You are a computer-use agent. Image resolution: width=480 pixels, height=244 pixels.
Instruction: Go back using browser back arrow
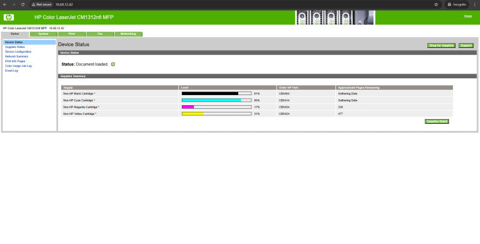click(x=5, y=5)
